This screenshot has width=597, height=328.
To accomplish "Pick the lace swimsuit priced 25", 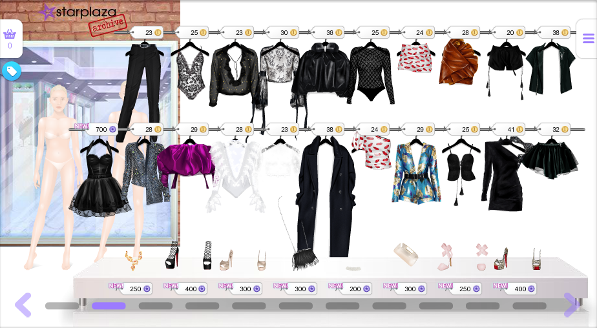I will tap(190, 73).
